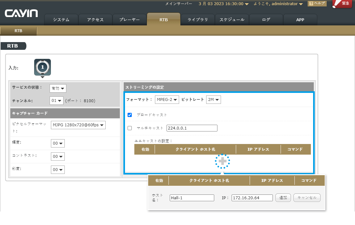This screenshot has height=225, width=355.
Task: Open the アクセス tab
Action: (95, 20)
